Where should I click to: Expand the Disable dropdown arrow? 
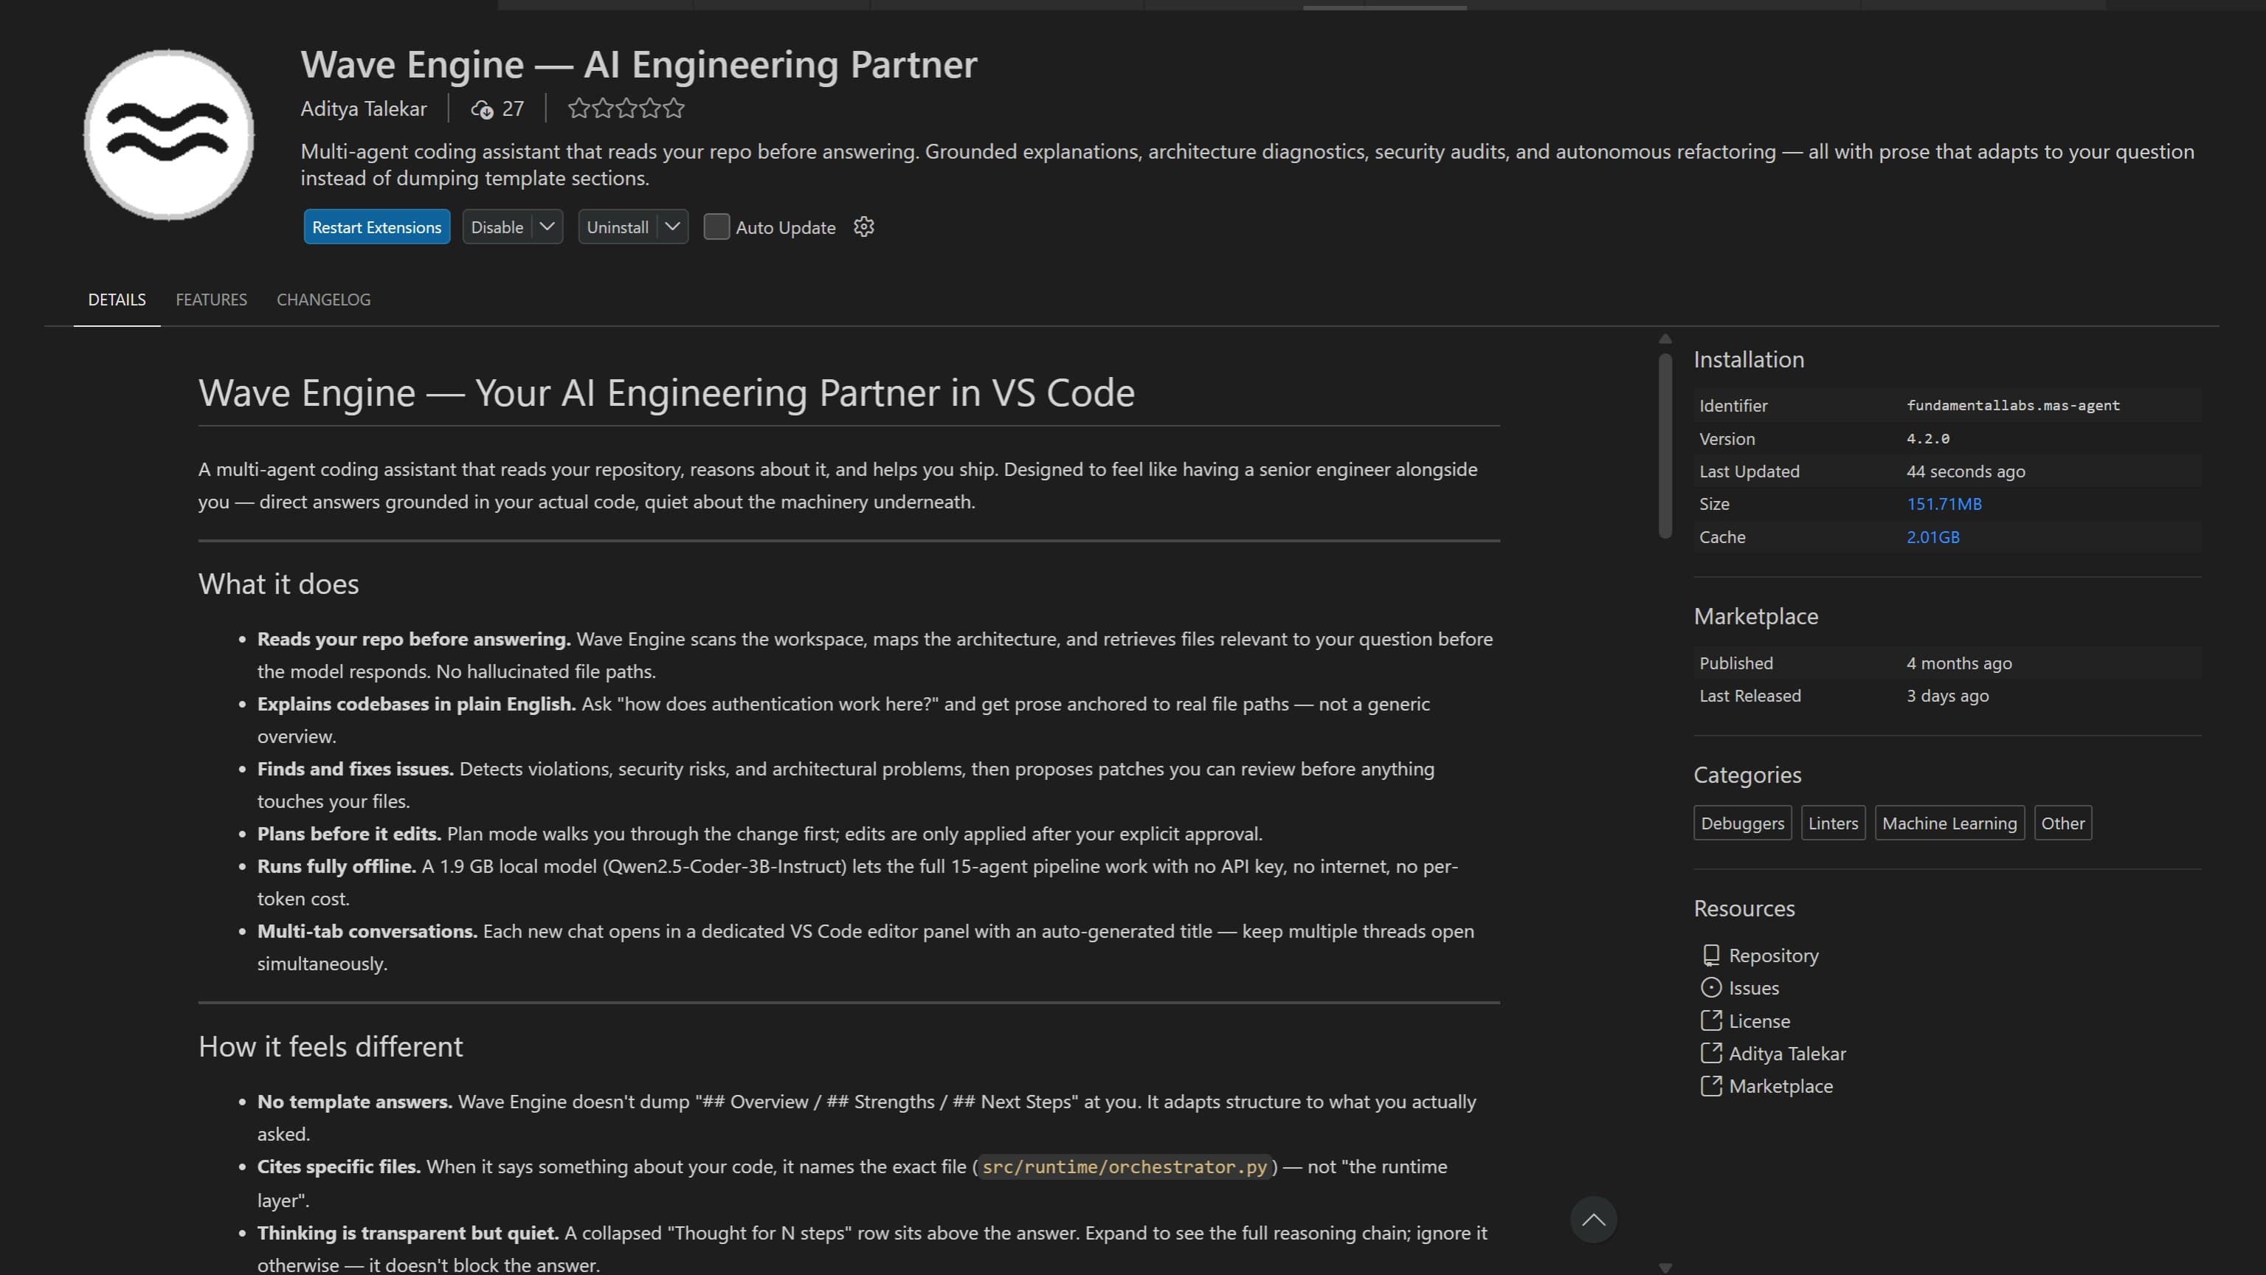547,227
